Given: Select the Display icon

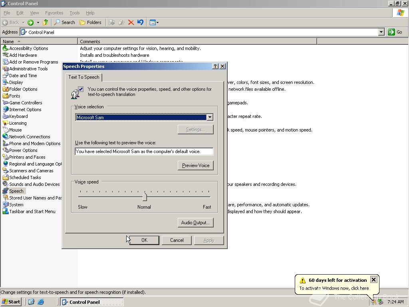Looking at the screenshot, I should [6, 82].
